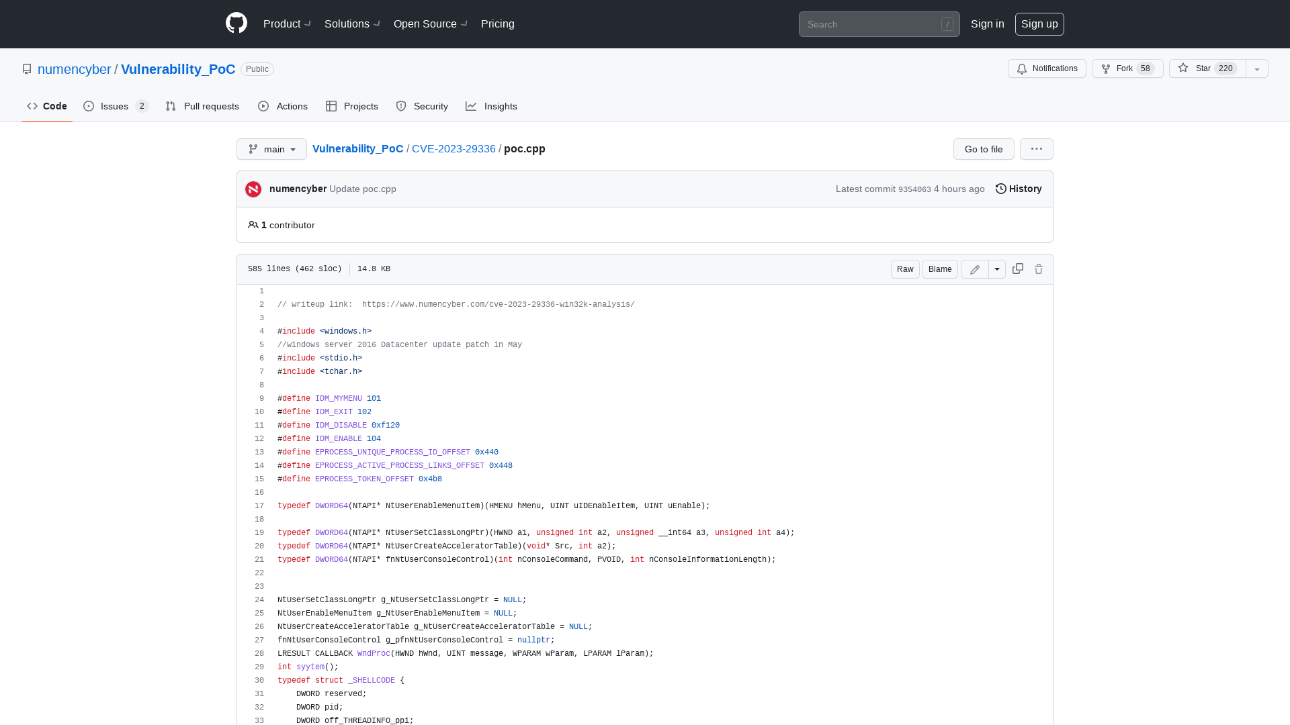Image resolution: width=1290 pixels, height=725 pixels.
Task: Click the repository icon beside numencyber
Action: click(27, 69)
